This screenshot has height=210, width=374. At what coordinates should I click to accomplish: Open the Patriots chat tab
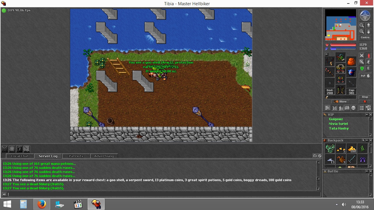pos(76,156)
